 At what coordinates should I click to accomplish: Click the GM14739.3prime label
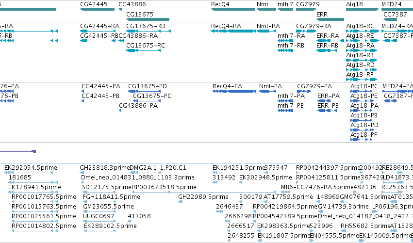[343, 207]
